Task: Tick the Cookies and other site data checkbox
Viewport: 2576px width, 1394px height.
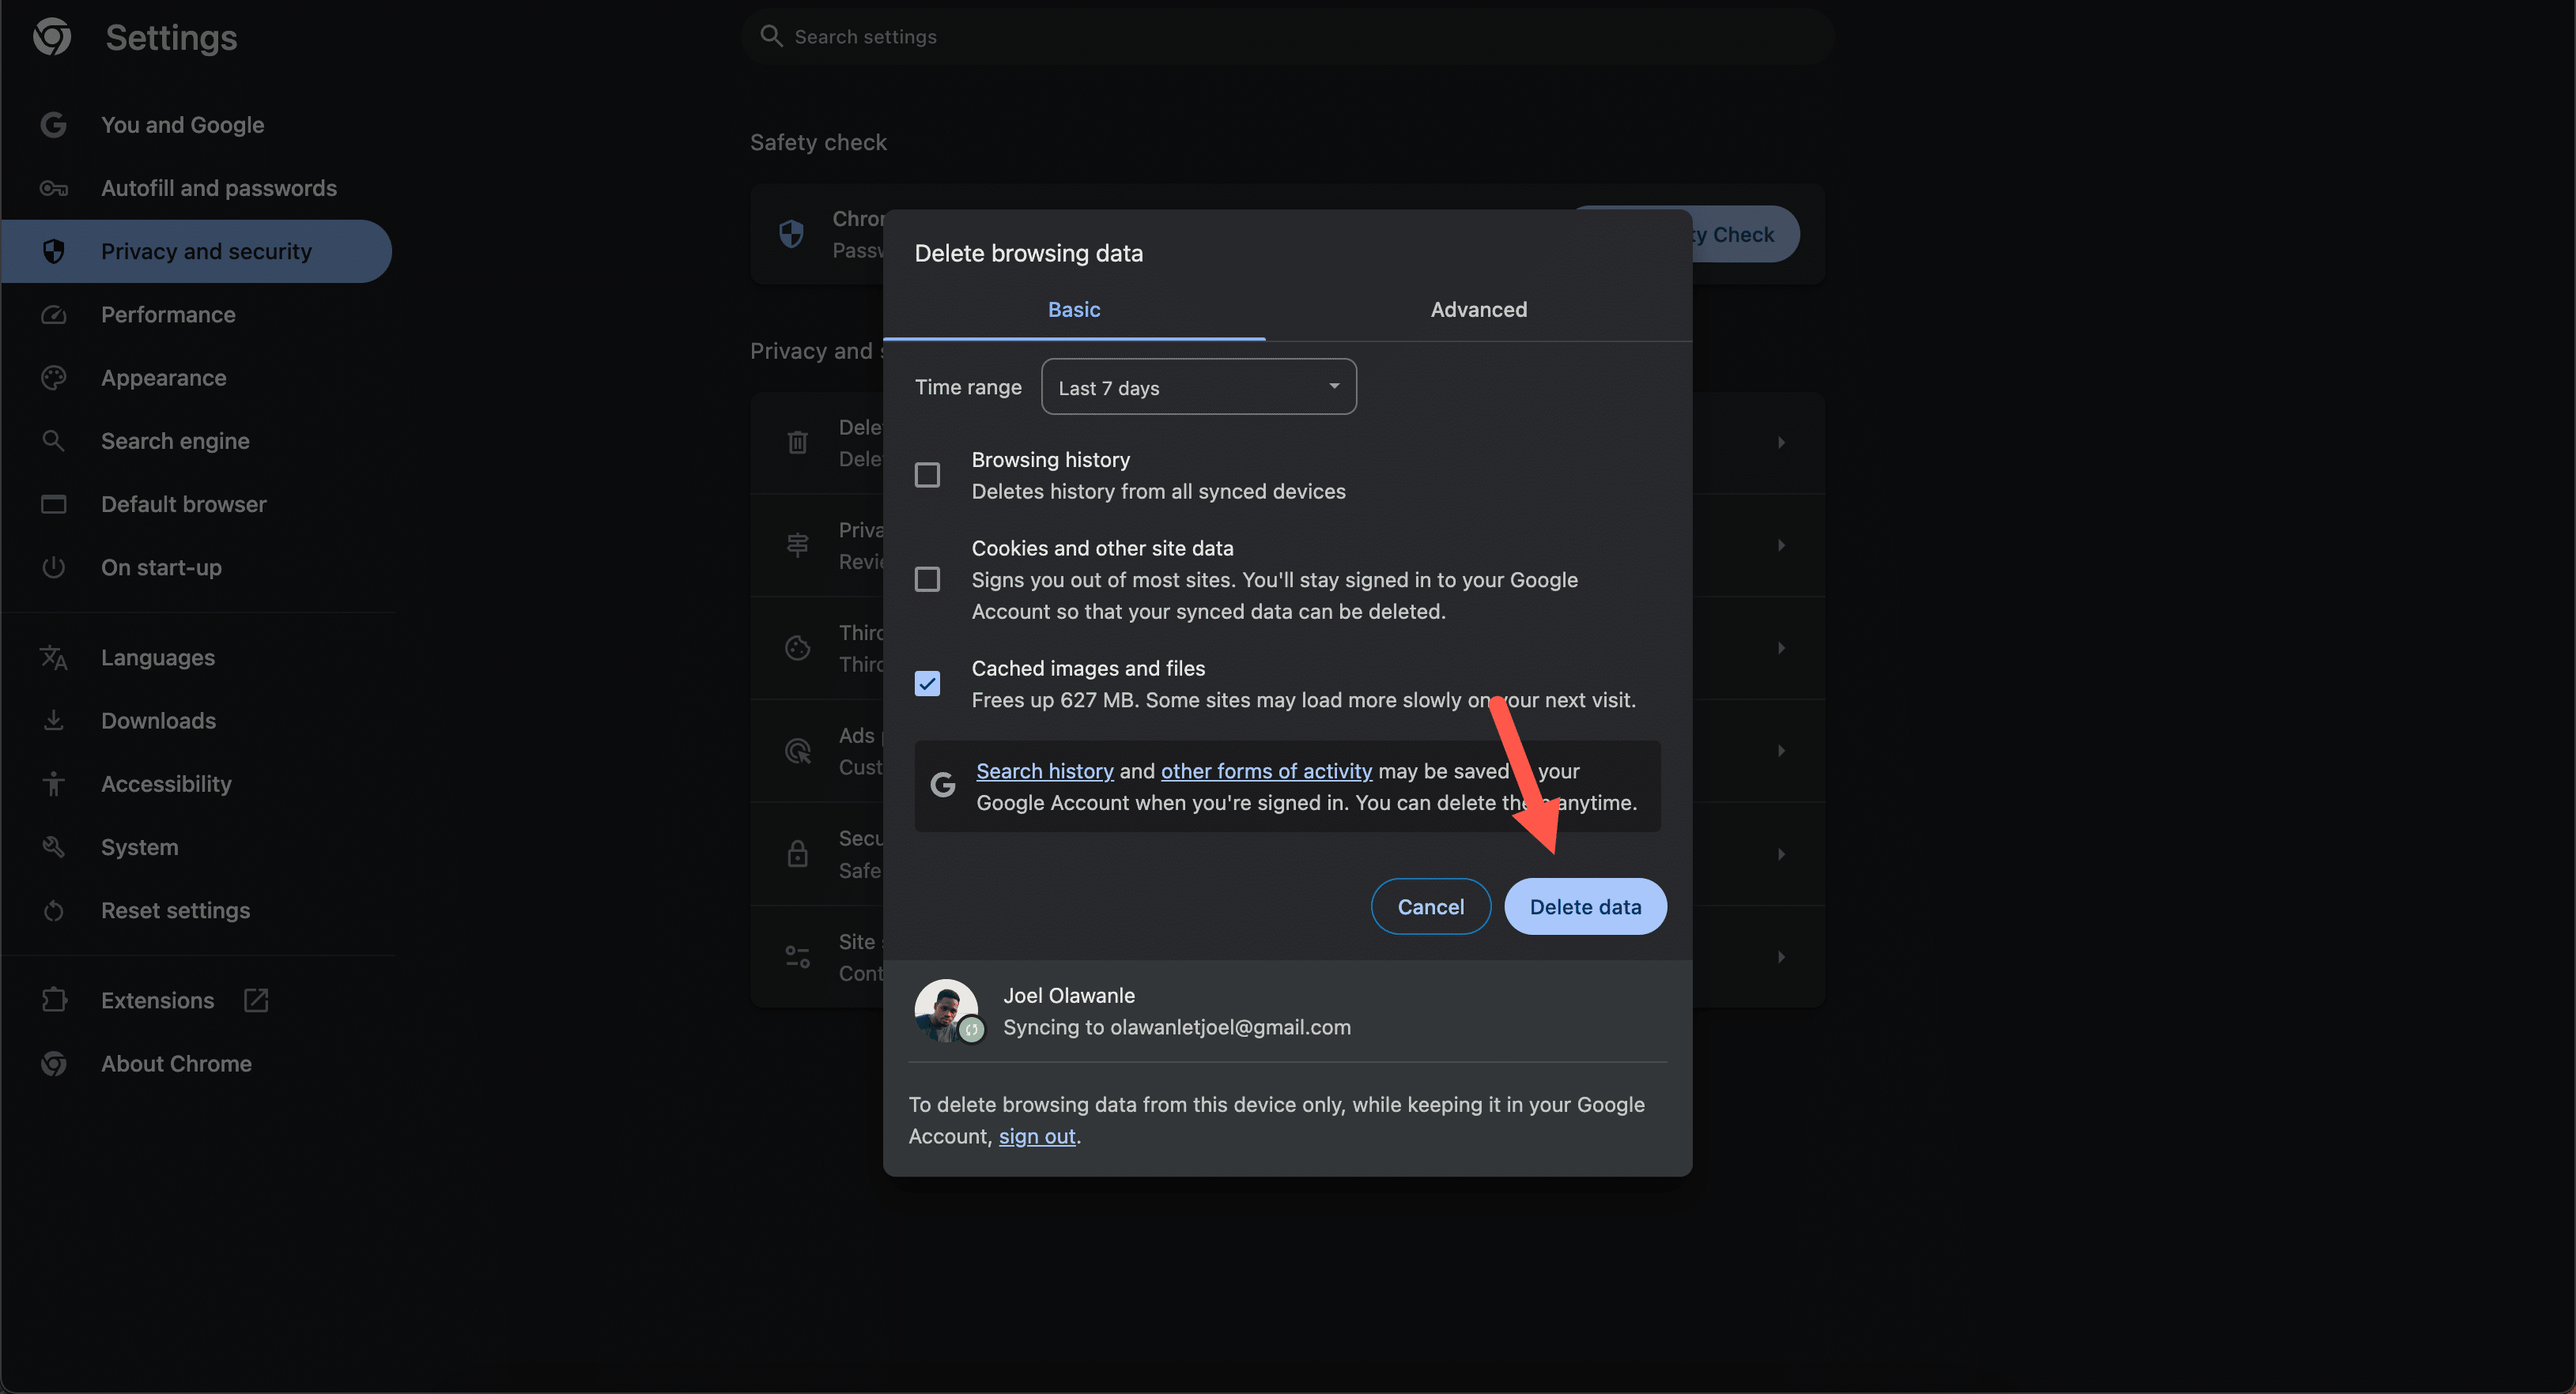Action: point(927,579)
